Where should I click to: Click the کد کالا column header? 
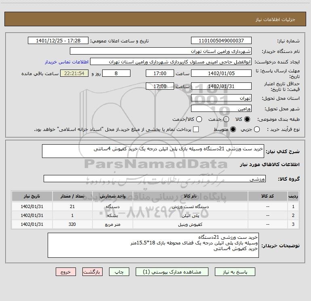[267, 196]
